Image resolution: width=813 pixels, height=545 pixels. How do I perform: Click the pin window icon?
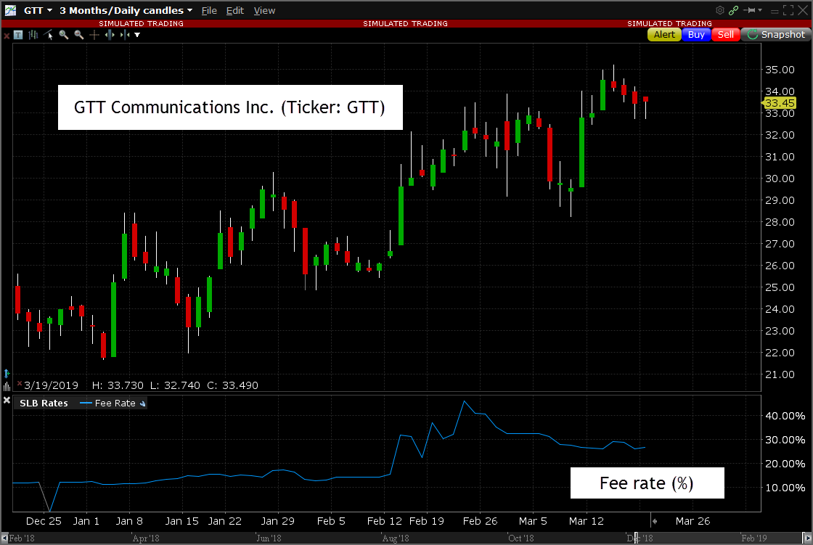coord(749,10)
